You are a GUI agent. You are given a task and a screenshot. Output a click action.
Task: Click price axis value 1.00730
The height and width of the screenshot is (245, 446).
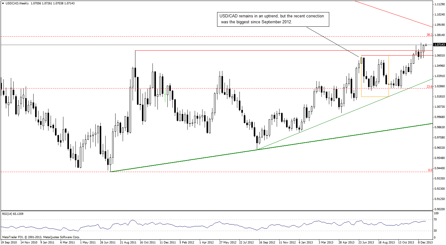pos(439,107)
